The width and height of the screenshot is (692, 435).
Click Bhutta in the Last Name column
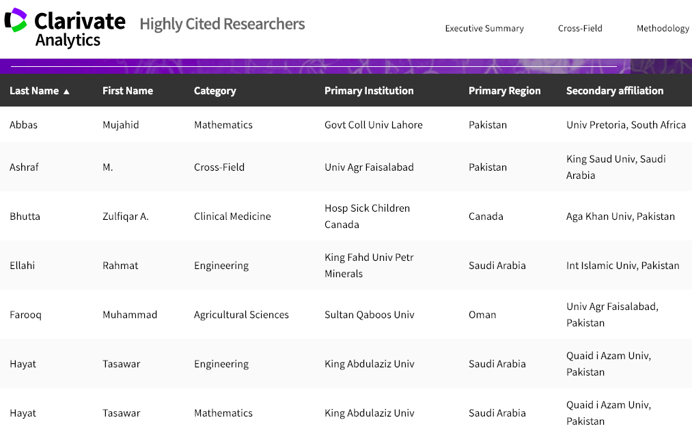click(25, 216)
